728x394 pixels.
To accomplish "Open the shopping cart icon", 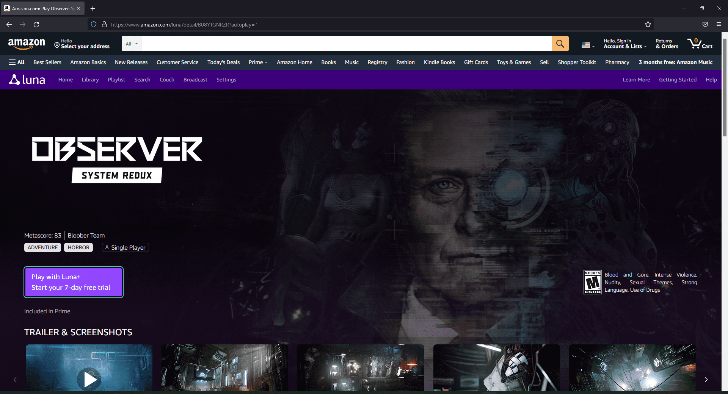I will pyautogui.click(x=700, y=44).
